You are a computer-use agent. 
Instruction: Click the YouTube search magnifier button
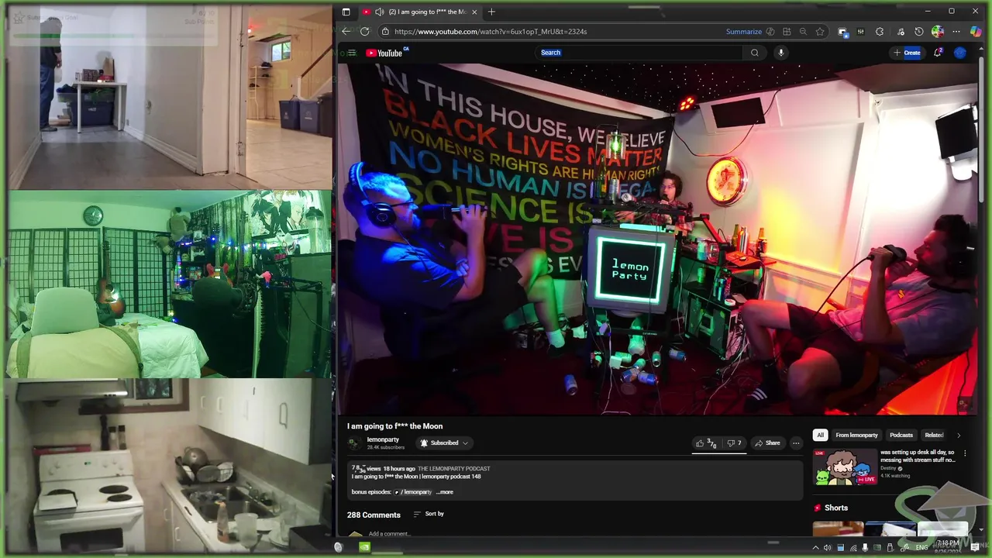tap(754, 53)
